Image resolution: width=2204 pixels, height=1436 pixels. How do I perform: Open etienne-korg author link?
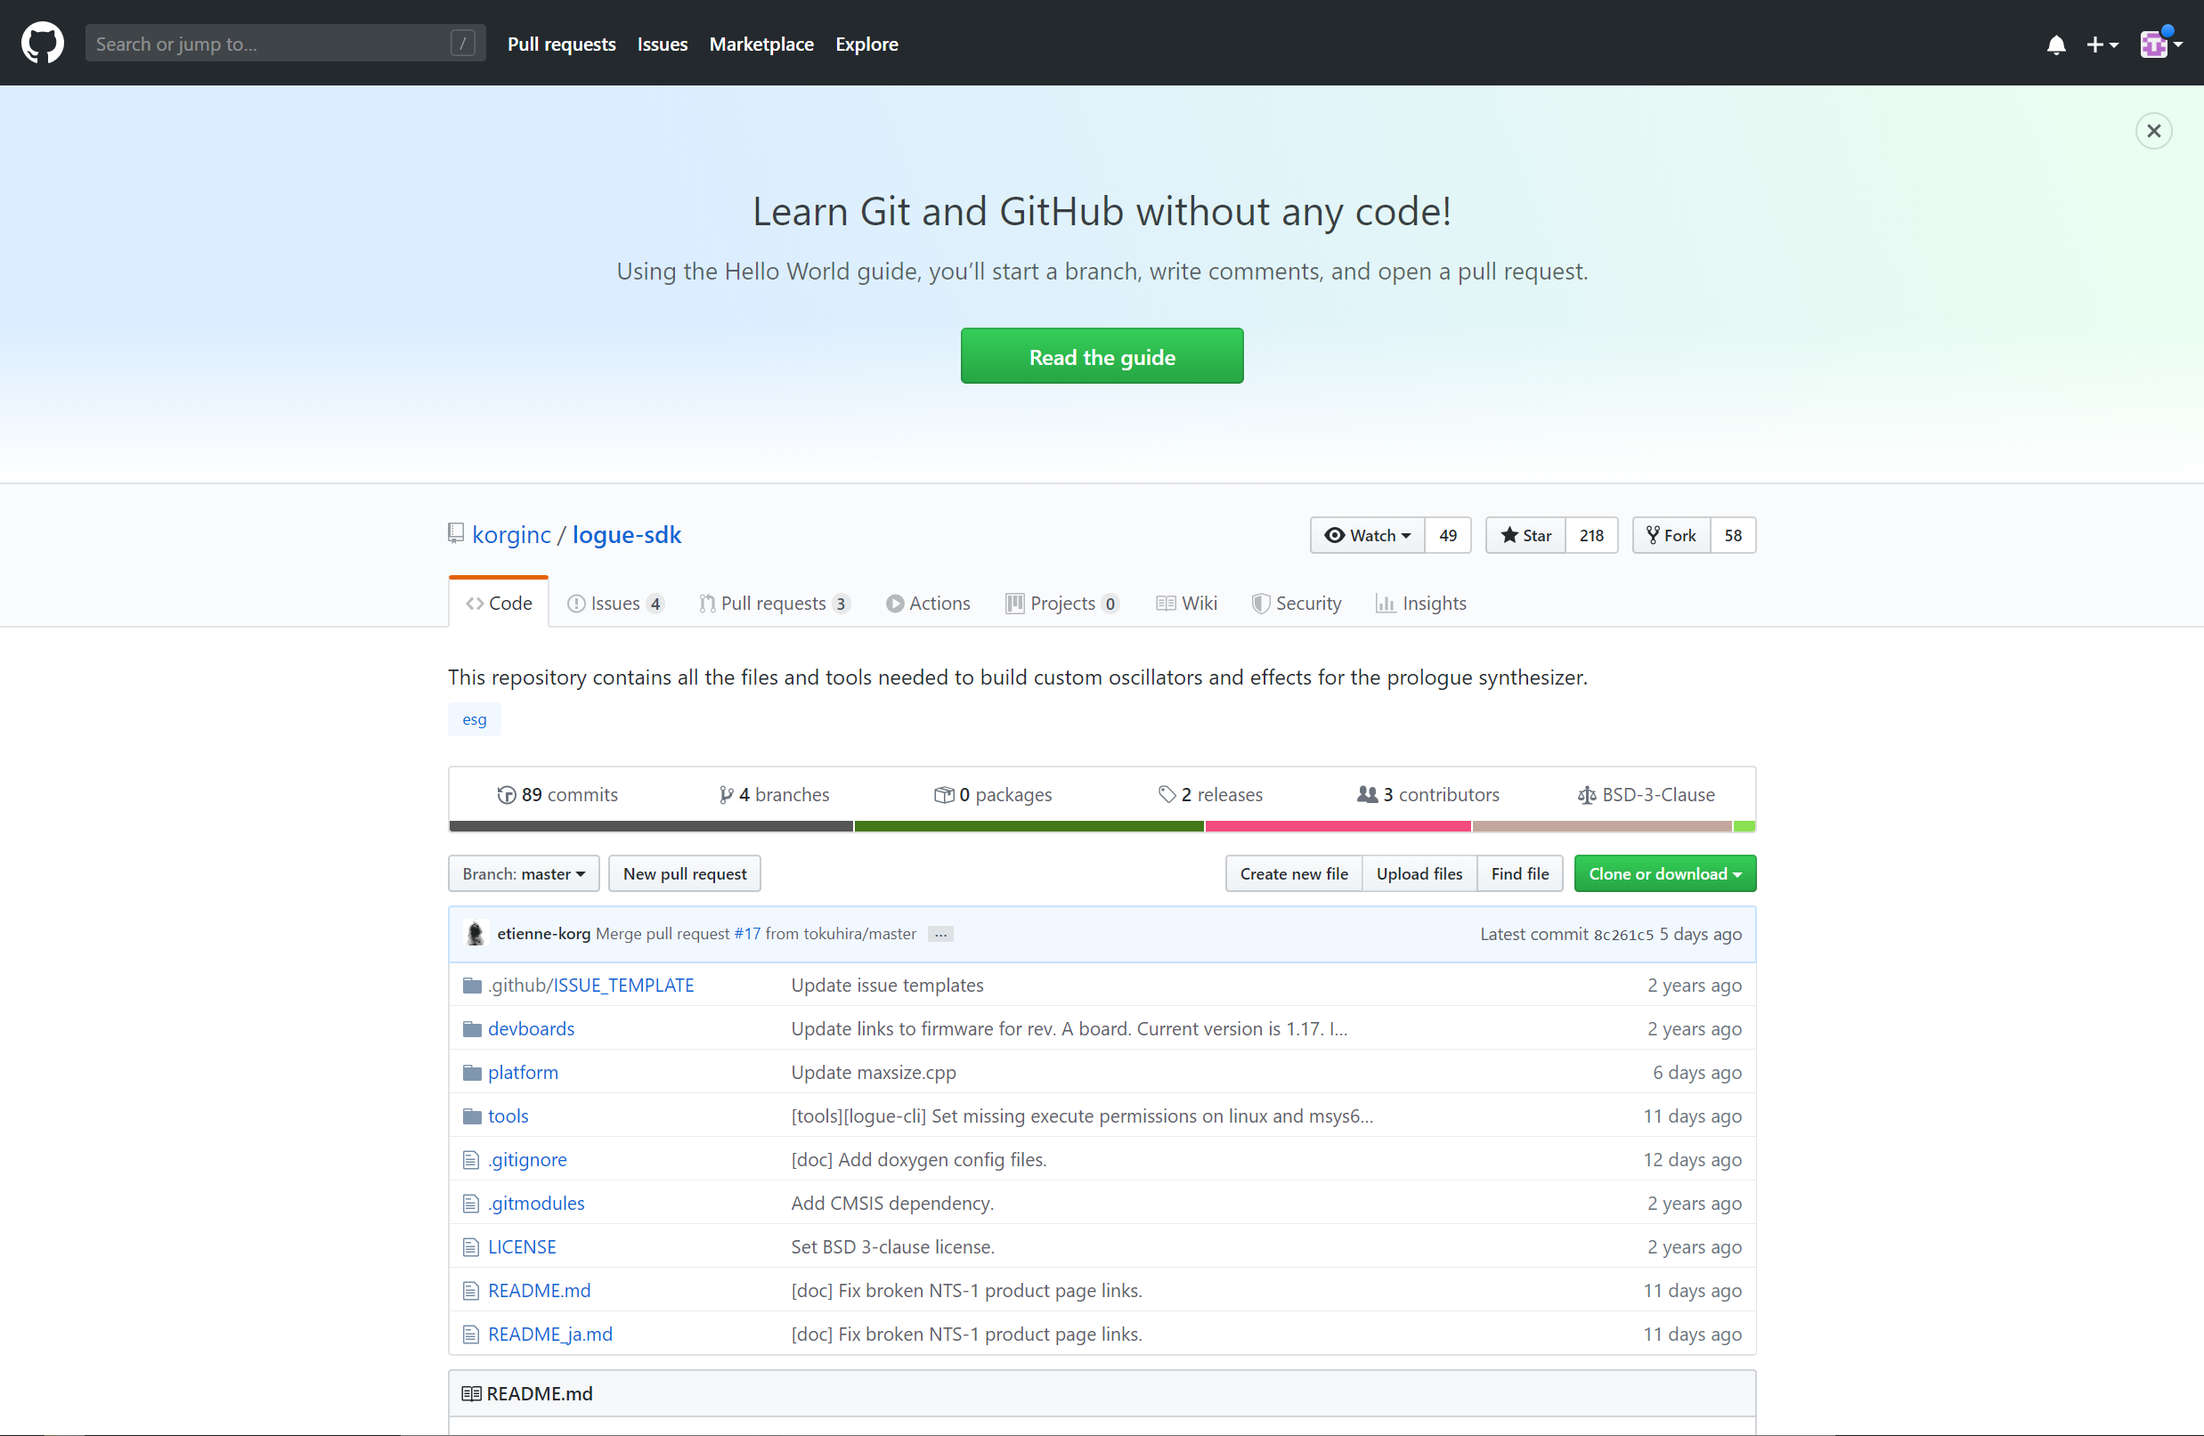(x=543, y=933)
